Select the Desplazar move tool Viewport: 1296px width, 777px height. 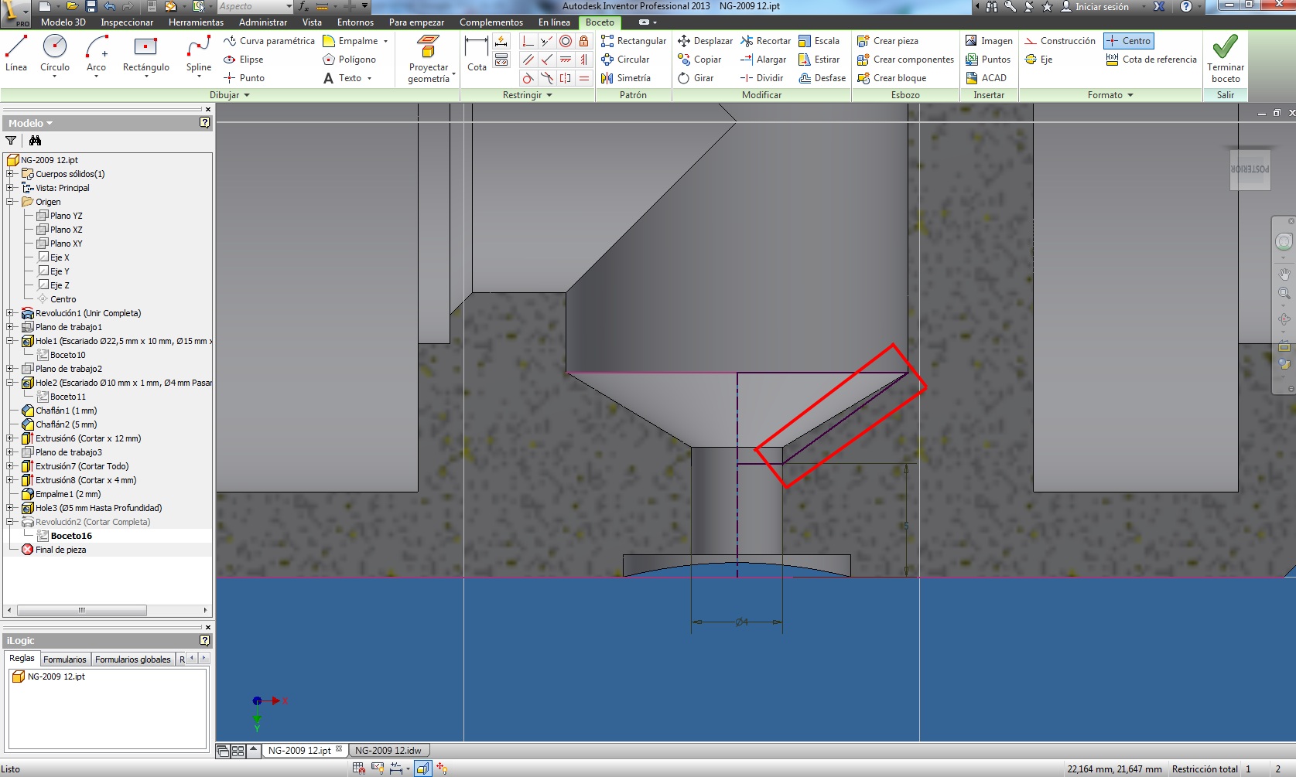705,41
